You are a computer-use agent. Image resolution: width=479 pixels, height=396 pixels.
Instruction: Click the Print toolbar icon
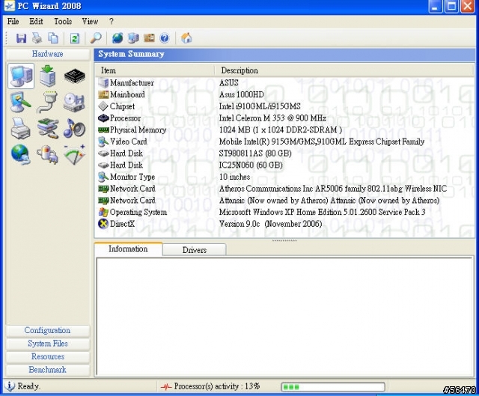pos(37,38)
